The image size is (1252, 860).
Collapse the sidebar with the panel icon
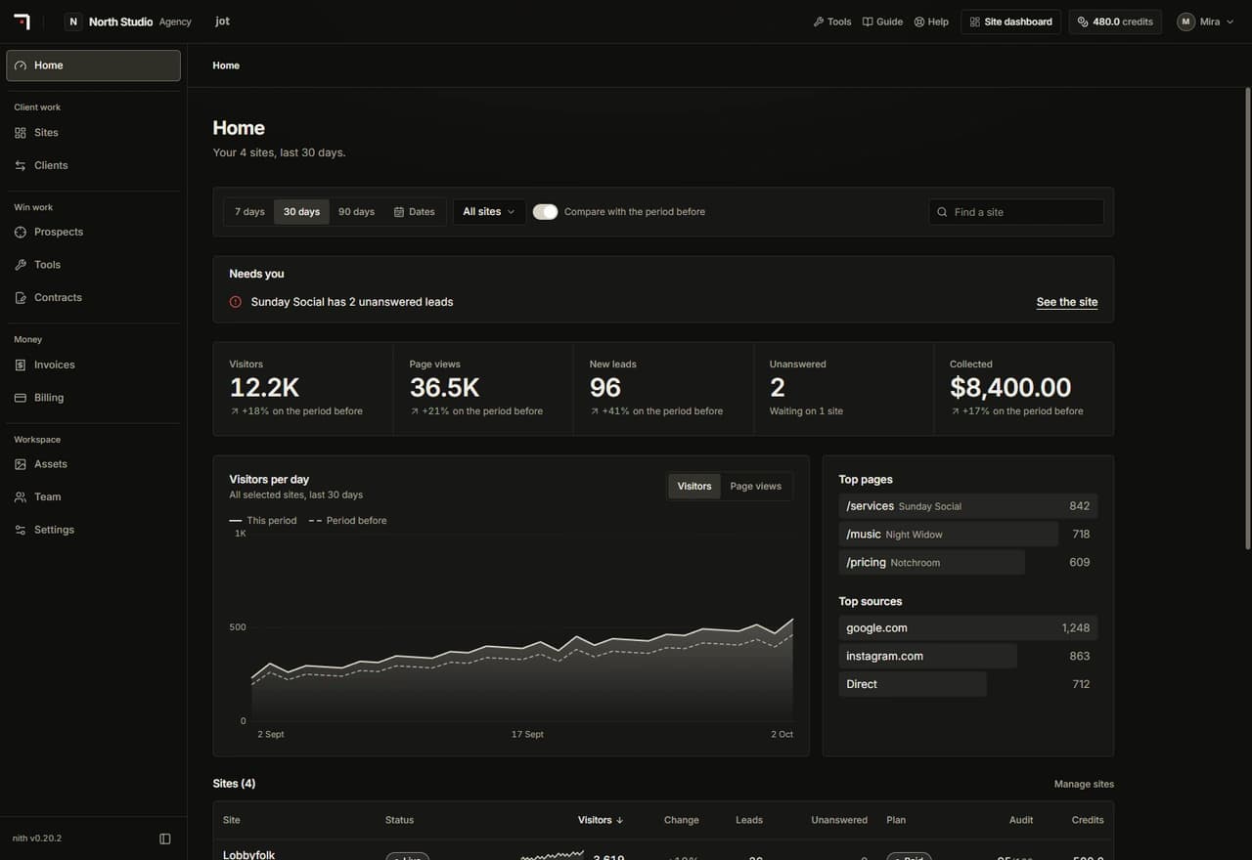point(165,838)
